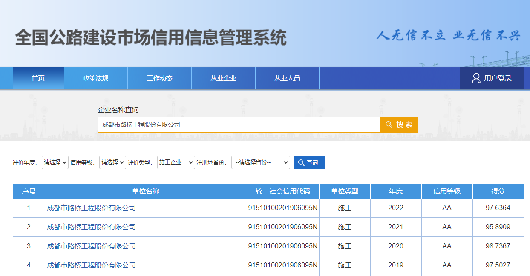The width and height of the screenshot is (530, 276).
Task: Open the 评价年度 dropdown
Action: pos(55,162)
